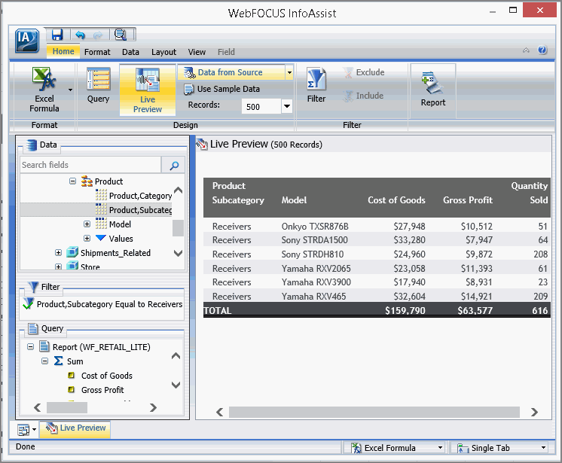Click inside the Search fields box
This screenshot has height=463, width=562.
coord(90,165)
